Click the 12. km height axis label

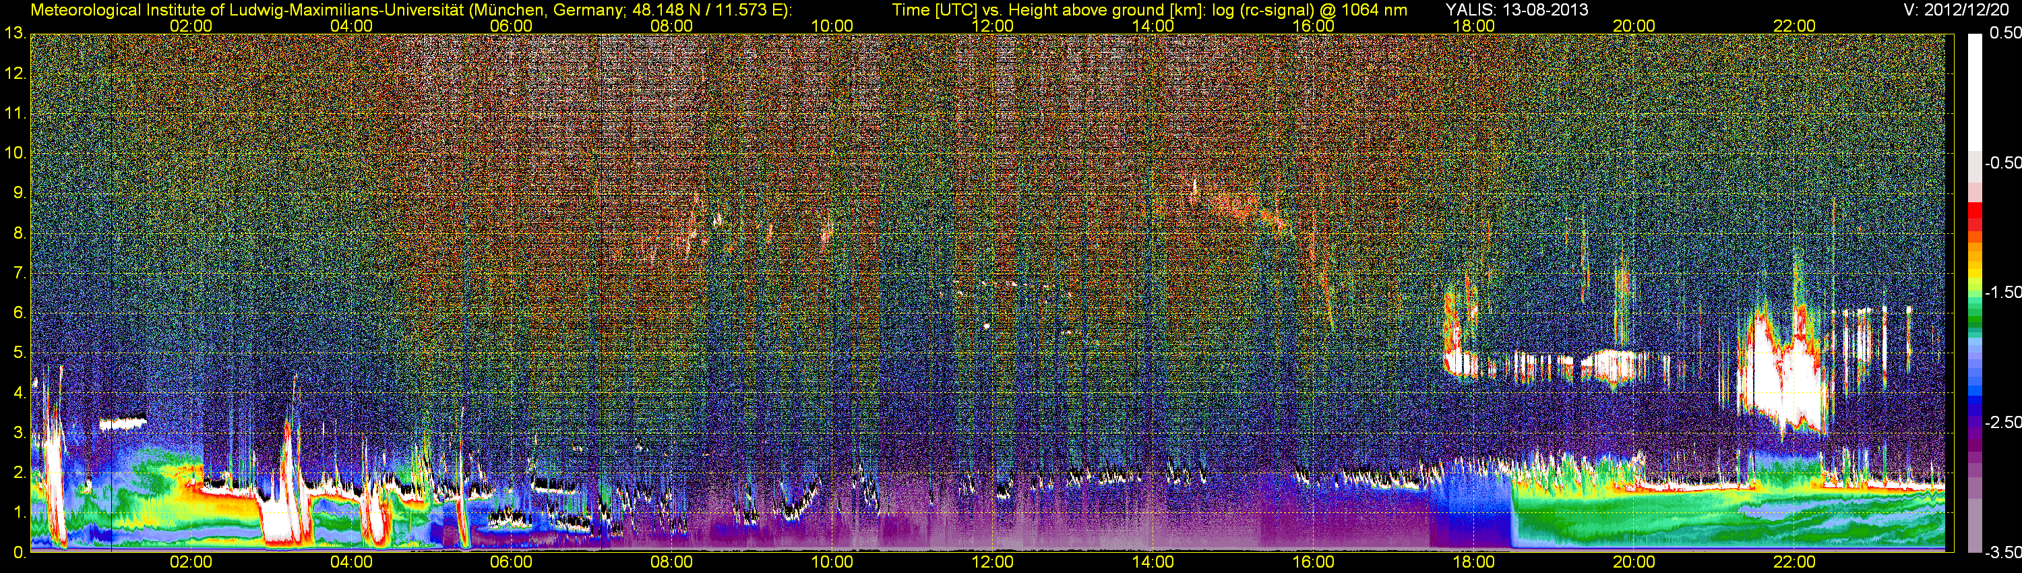[x=15, y=73]
